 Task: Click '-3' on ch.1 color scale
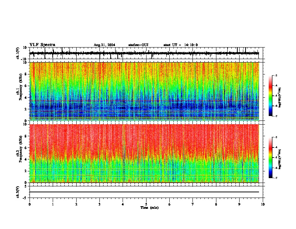pyautogui.click(x=275, y=75)
